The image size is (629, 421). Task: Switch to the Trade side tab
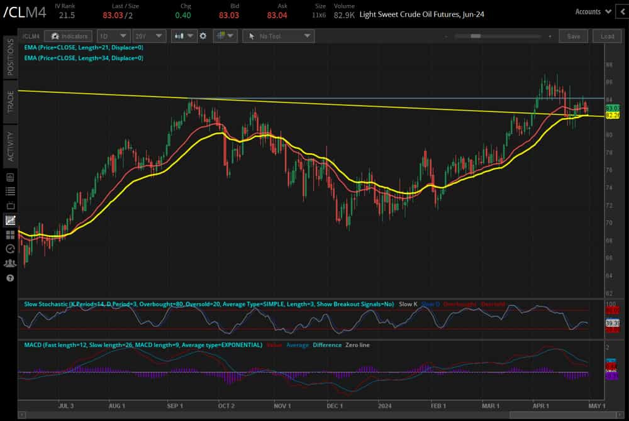(x=10, y=101)
